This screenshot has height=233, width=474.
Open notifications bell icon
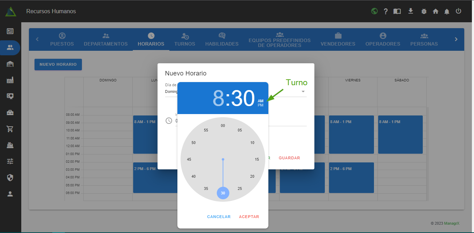pos(447,11)
